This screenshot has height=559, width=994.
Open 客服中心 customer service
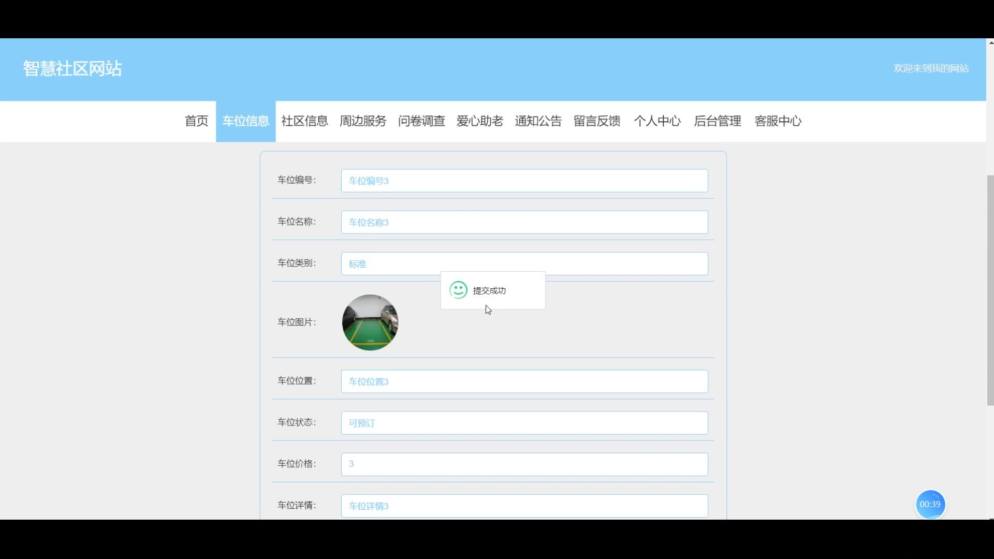click(778, 121)
